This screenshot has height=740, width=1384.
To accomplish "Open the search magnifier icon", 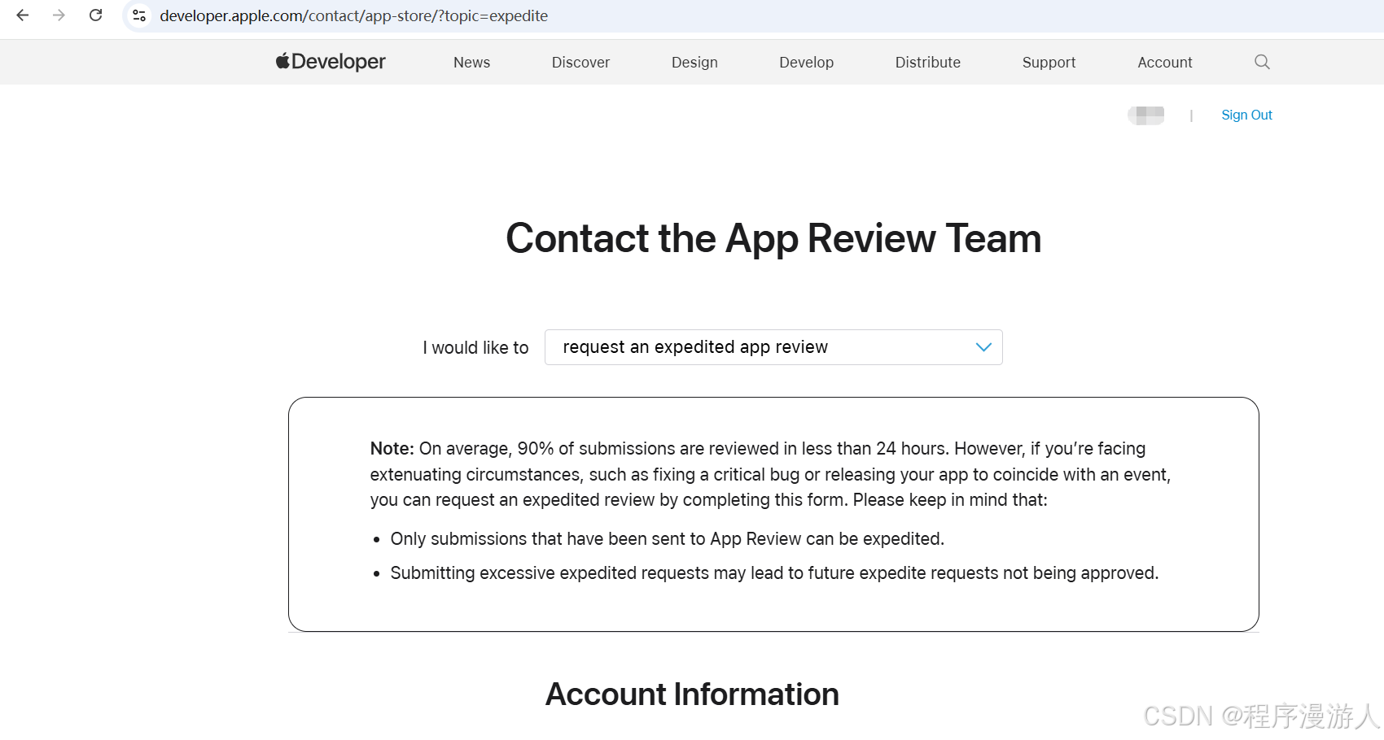I will point(1262,62).
